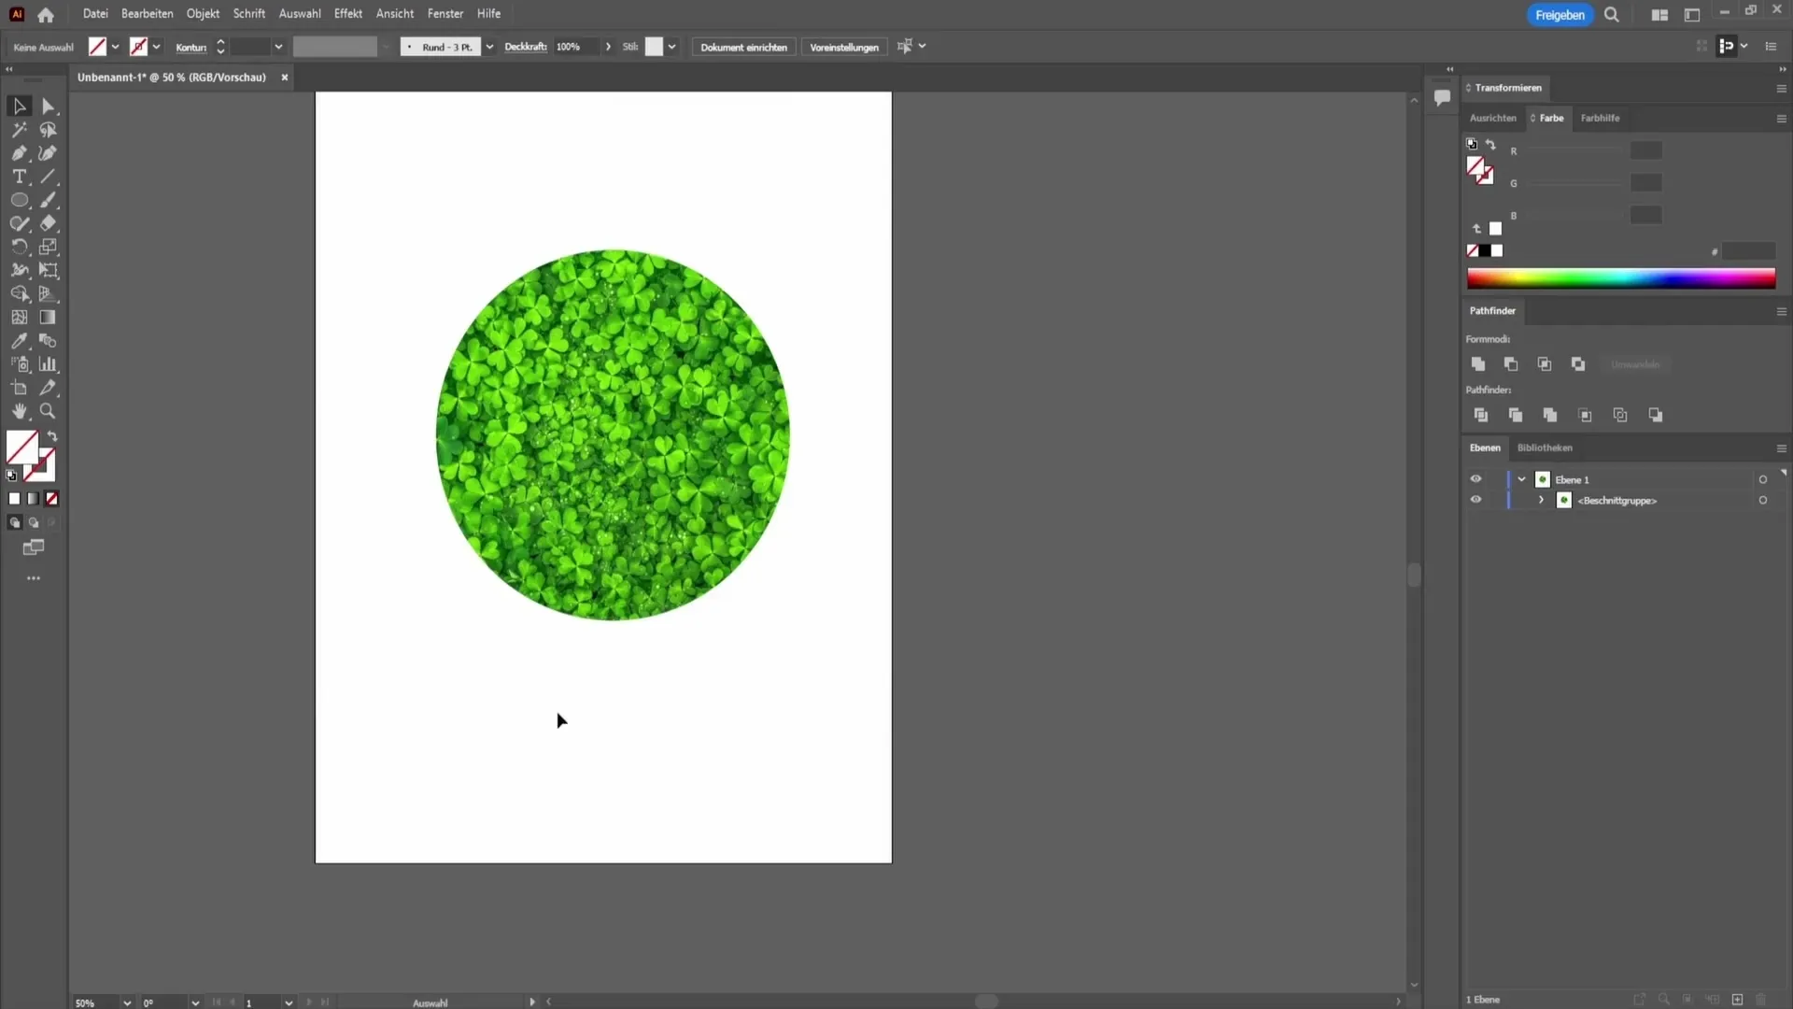
Task: Select the Shape Builder tool
Action: 19,293
